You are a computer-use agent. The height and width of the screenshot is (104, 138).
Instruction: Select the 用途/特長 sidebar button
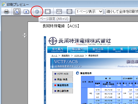[62, 79]
